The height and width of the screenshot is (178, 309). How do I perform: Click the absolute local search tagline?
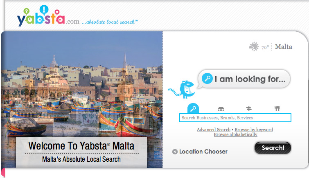110,22
